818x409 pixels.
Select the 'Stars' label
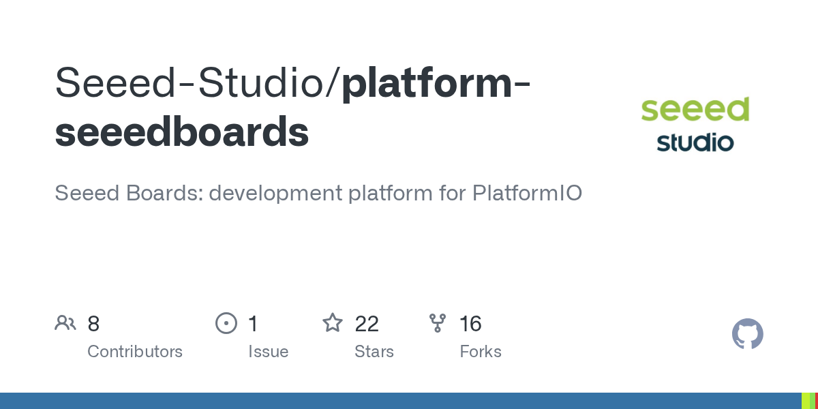click(x=374, y=352)
